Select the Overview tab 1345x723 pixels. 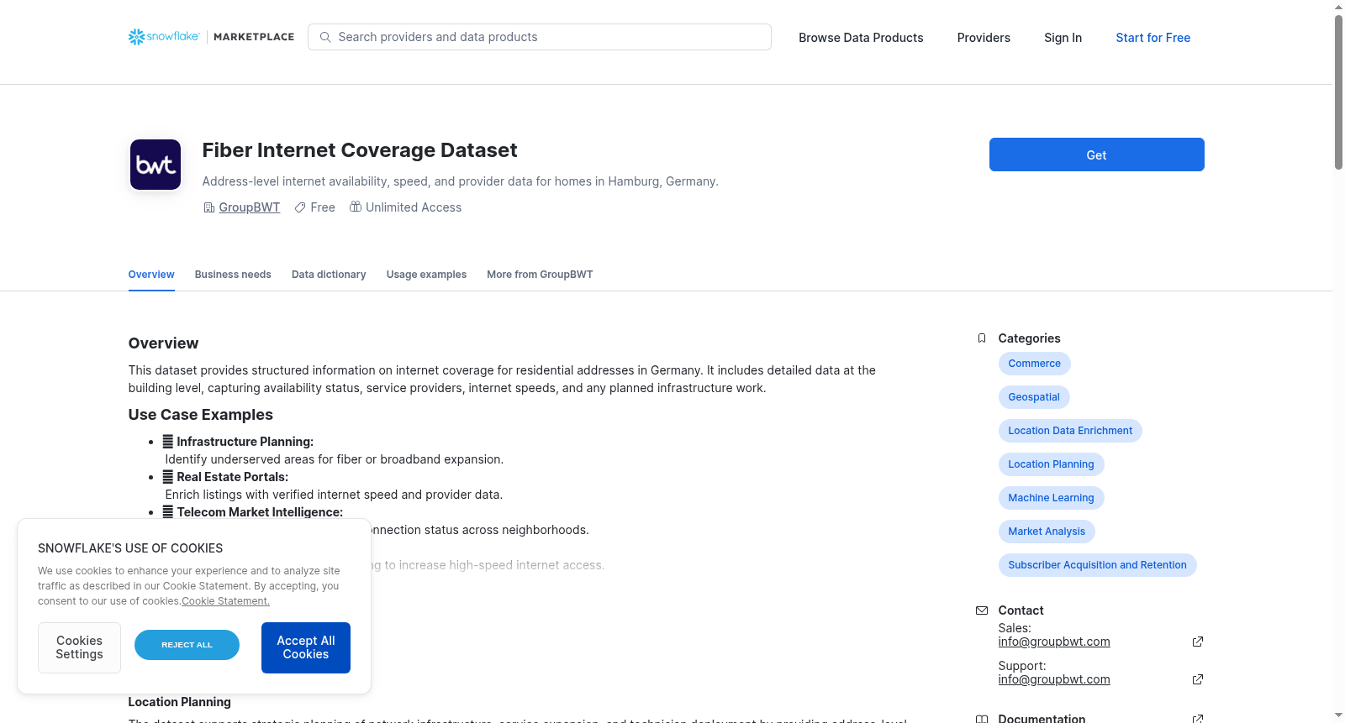click(151, 275)
